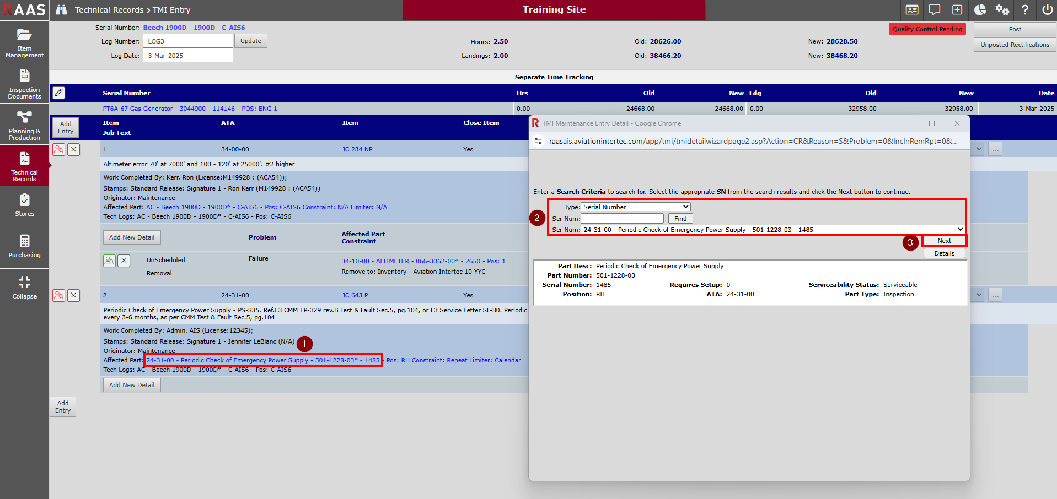The width and height of the screenshot is (1057, 499).
Task: Open the binoculars search icon
Action: point(61,10)
